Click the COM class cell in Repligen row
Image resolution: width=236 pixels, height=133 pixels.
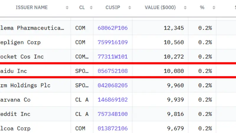(80, 42)
